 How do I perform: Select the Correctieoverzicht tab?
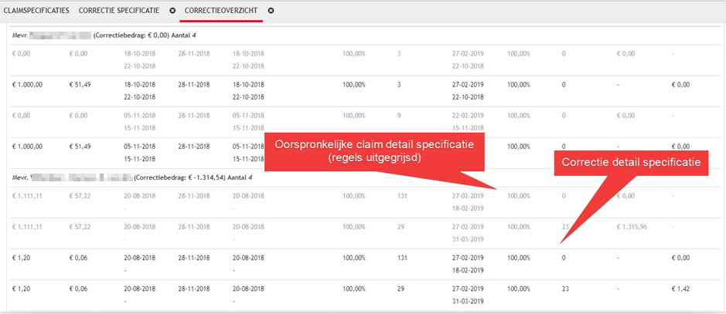tap(222, 11)
